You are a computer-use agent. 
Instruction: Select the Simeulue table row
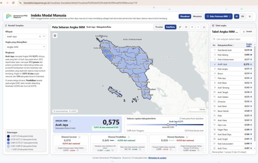(232, 102)
